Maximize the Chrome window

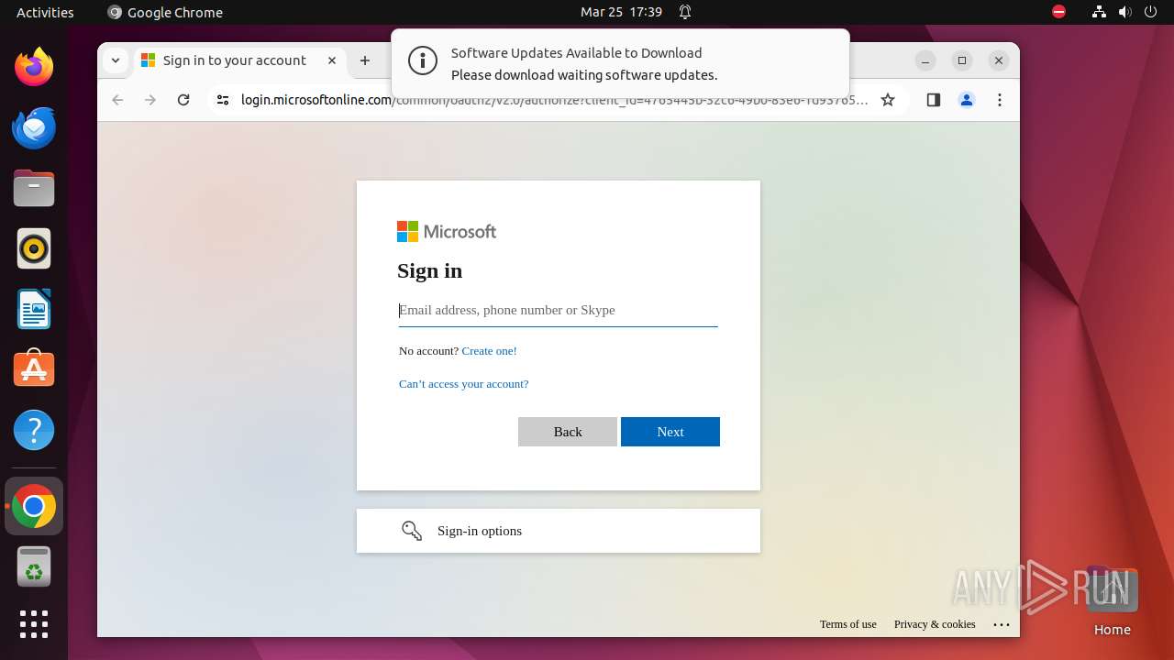point(962,60)
